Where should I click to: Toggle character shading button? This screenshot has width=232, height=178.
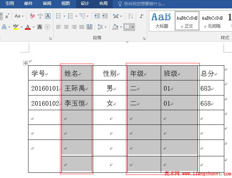click(x=40, y=27)
